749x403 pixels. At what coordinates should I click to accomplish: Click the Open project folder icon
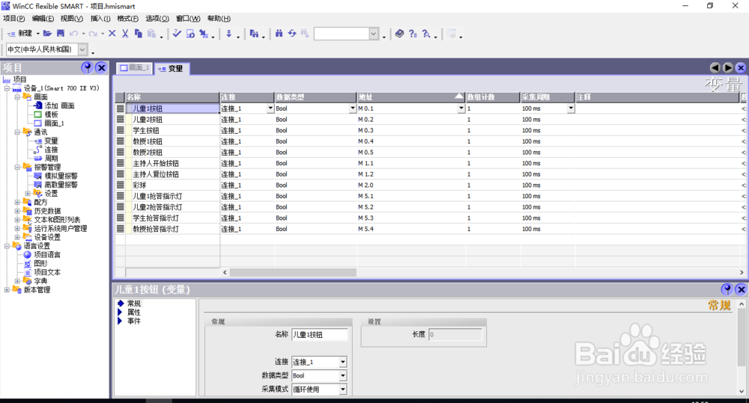click(x=47, y=34)
